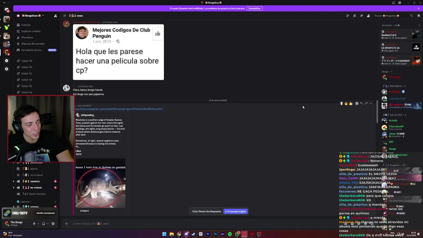Open the Instagram post link
The image size is (423, 238).
tap(119, 109)
